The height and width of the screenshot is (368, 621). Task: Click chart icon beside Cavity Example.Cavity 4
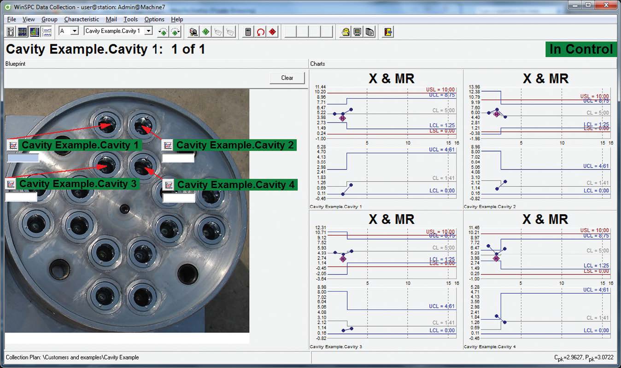169,184
